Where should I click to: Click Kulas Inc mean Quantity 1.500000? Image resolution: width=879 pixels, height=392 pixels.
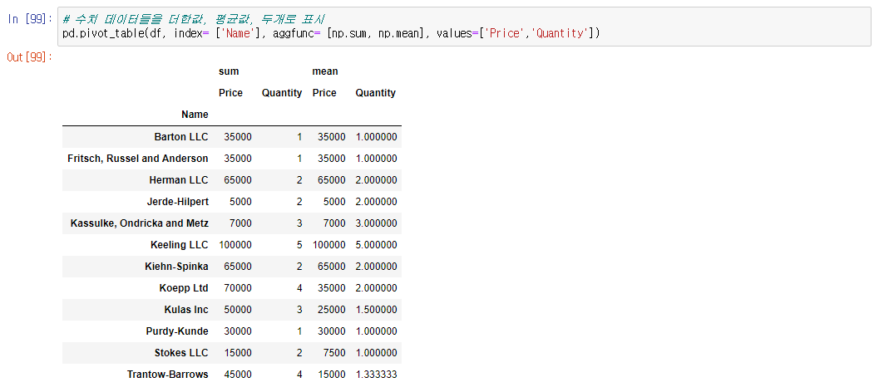pyautogui.click(x=376, y=310)
